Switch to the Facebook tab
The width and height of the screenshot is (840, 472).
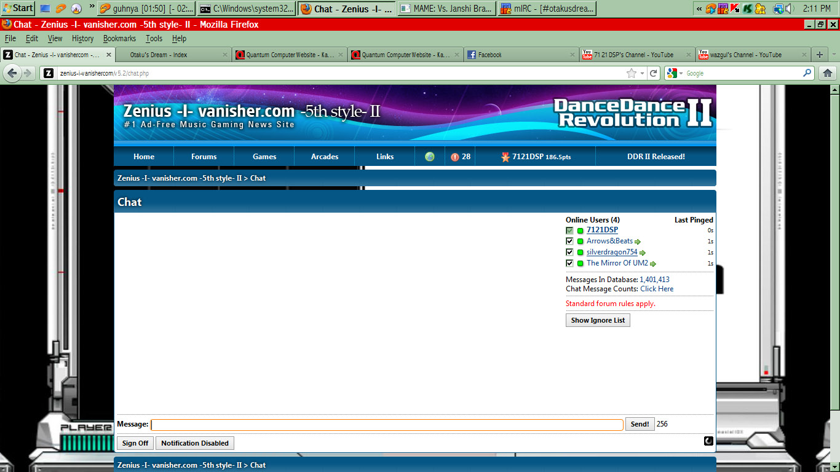coord(521,55)
